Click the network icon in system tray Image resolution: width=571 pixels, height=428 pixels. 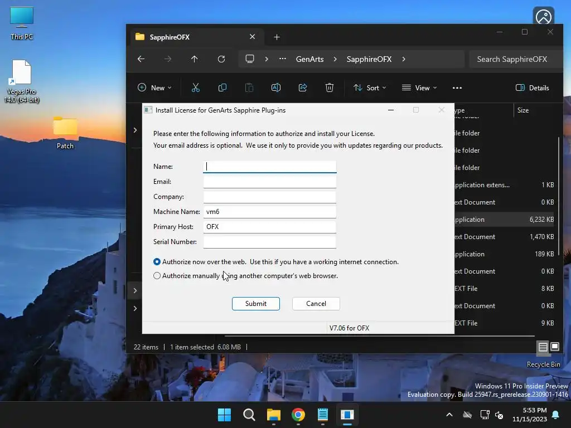point(485,415)
